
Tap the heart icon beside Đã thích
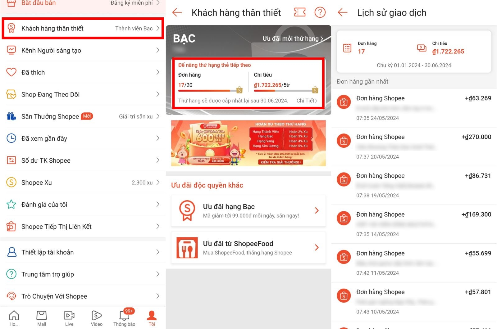tap(11, 72)
